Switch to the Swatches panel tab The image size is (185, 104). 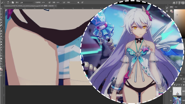tap(176, 7)
